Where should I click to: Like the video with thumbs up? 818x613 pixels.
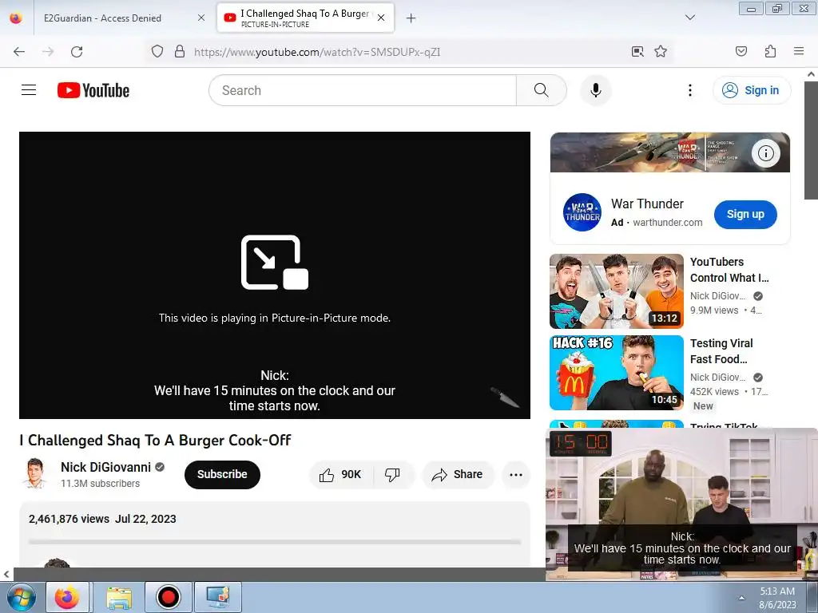click(341, 474)
